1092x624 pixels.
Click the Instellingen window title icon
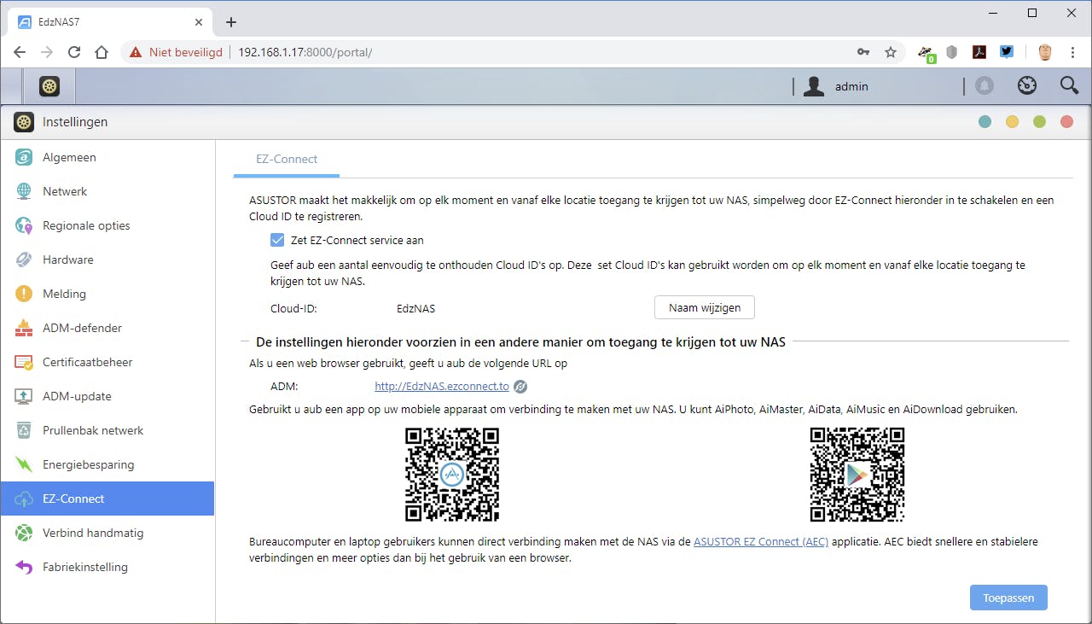(x=24, y=122)
